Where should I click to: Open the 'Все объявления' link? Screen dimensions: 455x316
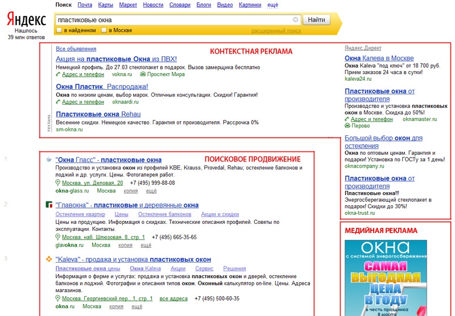pyautogui.click(x=76, y=49)
